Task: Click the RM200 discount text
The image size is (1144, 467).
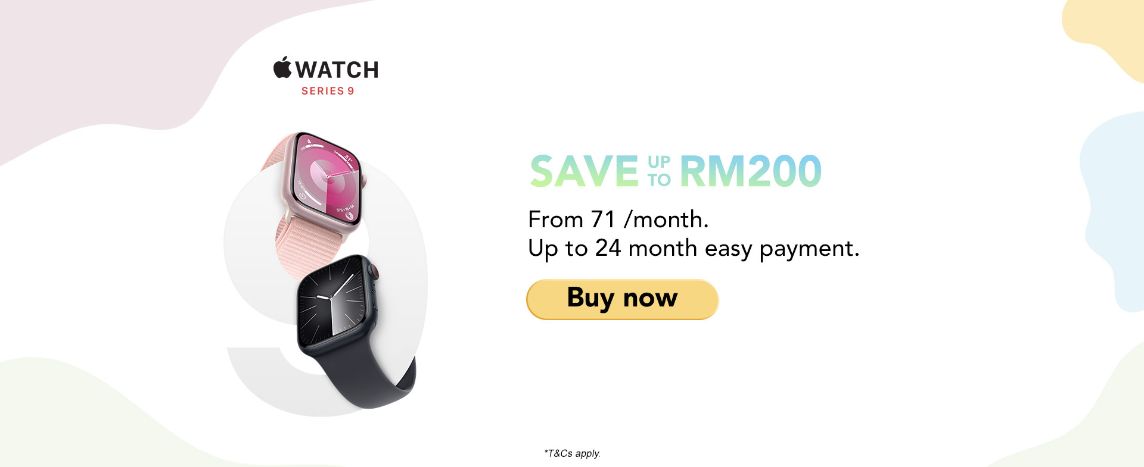Action: tap(751, 171)
